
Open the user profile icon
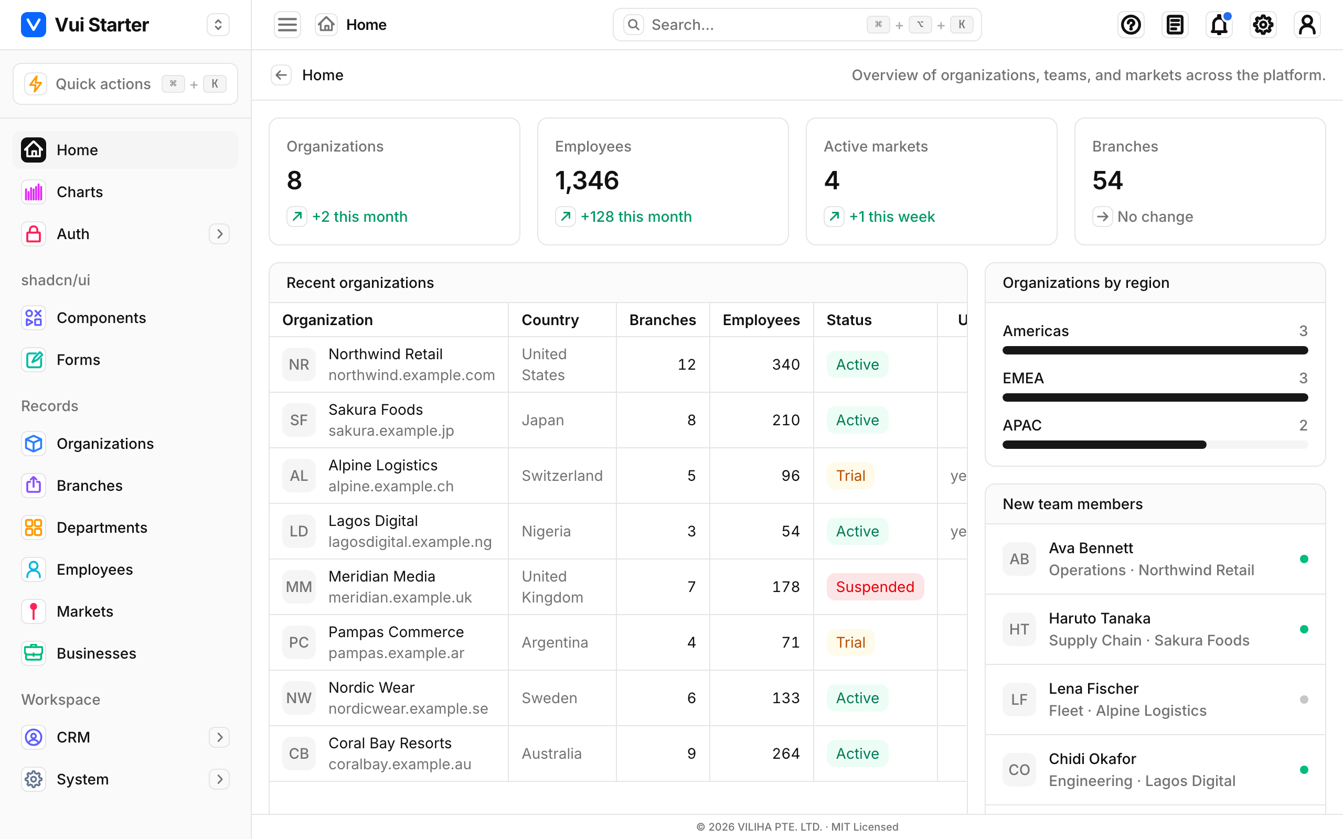[x=1307, y=25]
